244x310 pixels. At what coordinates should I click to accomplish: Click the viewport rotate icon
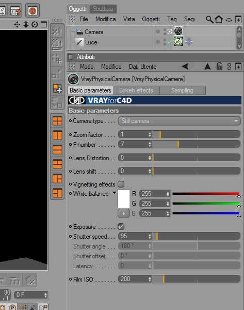[x=35, y=24]
